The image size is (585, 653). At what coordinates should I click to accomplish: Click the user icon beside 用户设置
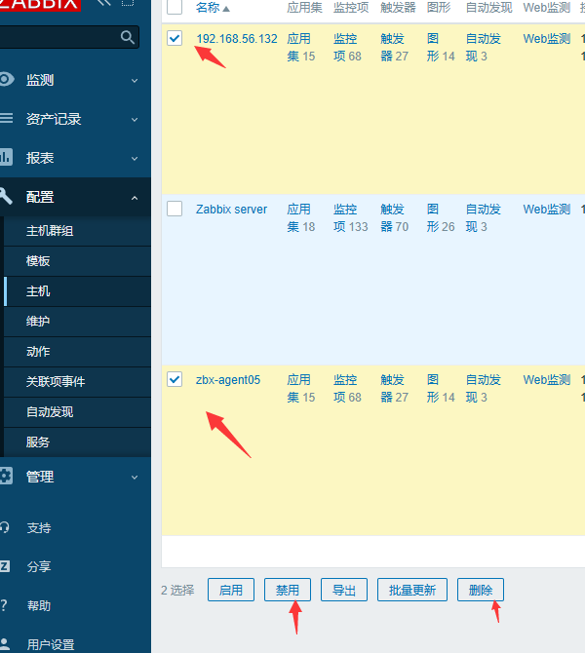point(6,644)
